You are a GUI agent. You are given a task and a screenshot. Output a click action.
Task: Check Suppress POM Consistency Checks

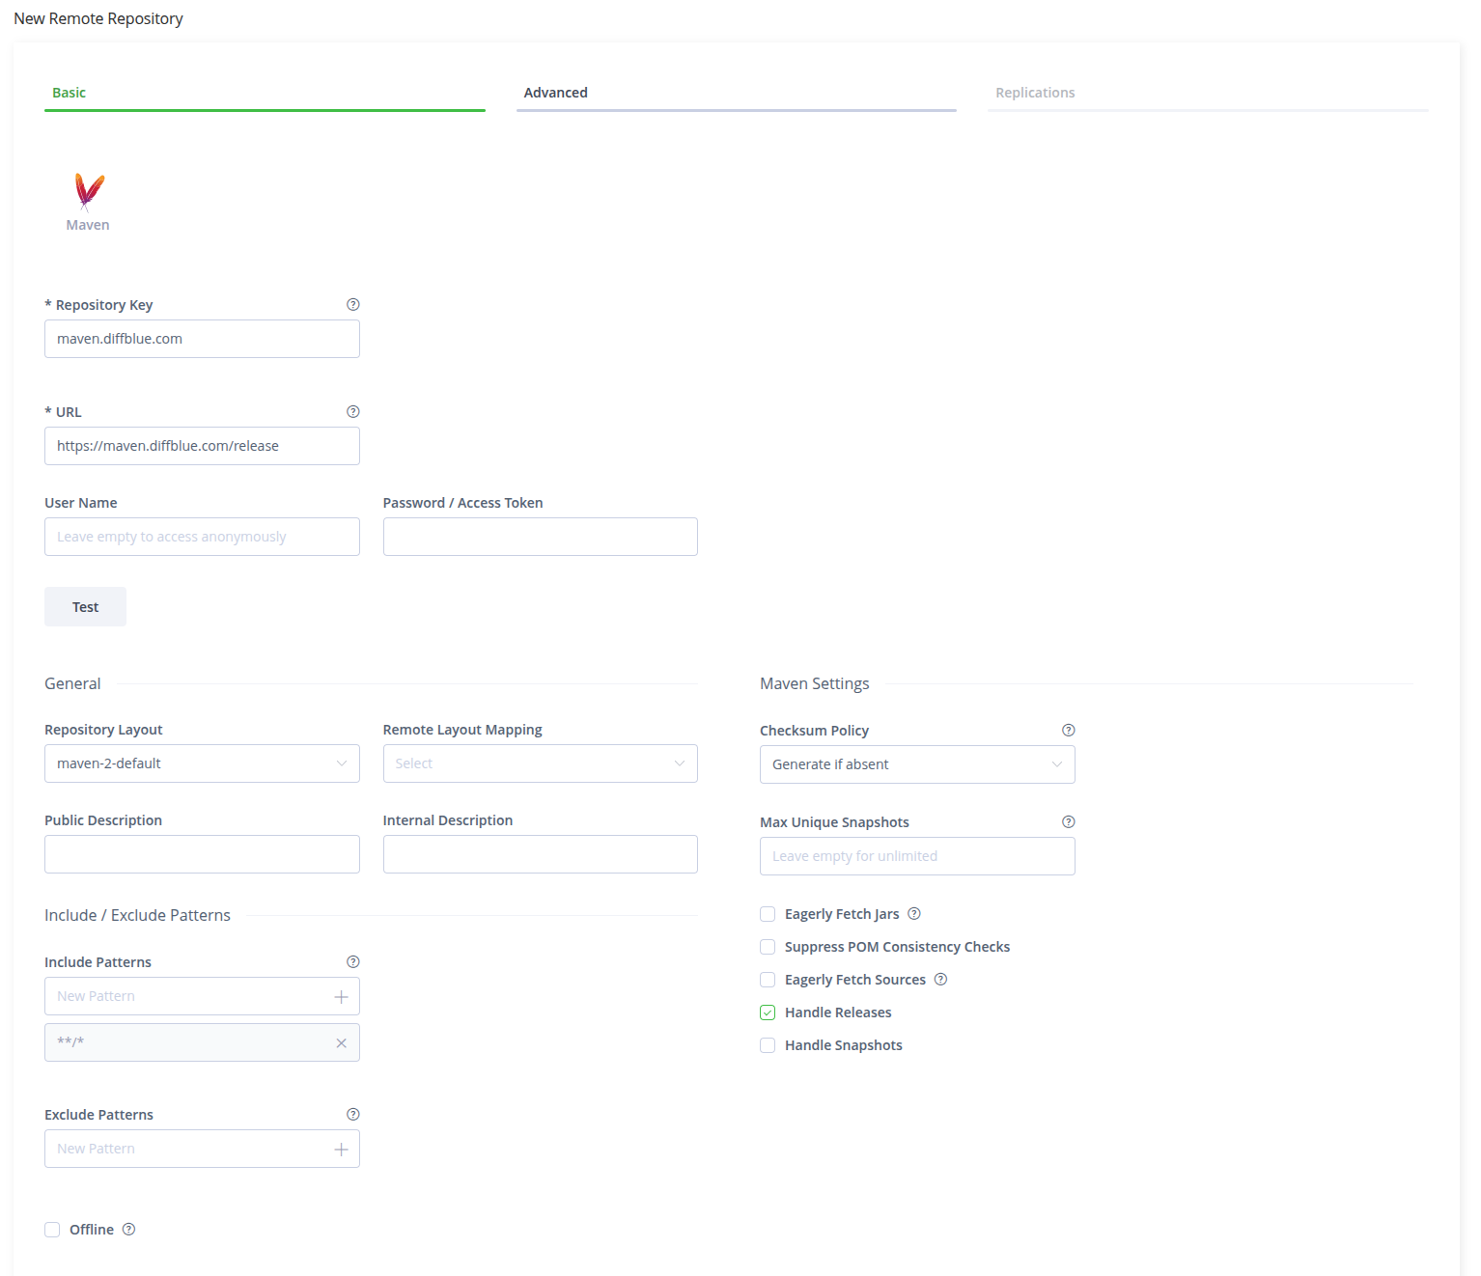(x=768, y=947)
